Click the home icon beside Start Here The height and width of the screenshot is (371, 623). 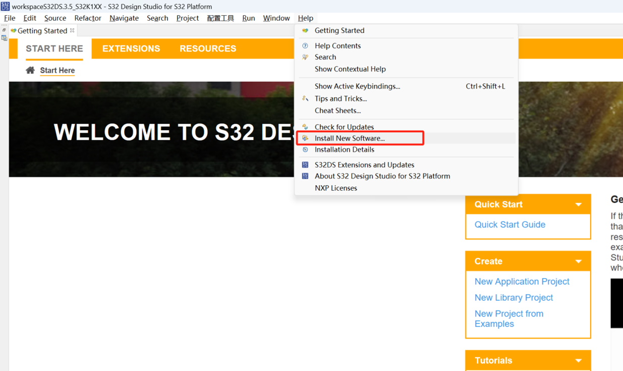(30, 70)
